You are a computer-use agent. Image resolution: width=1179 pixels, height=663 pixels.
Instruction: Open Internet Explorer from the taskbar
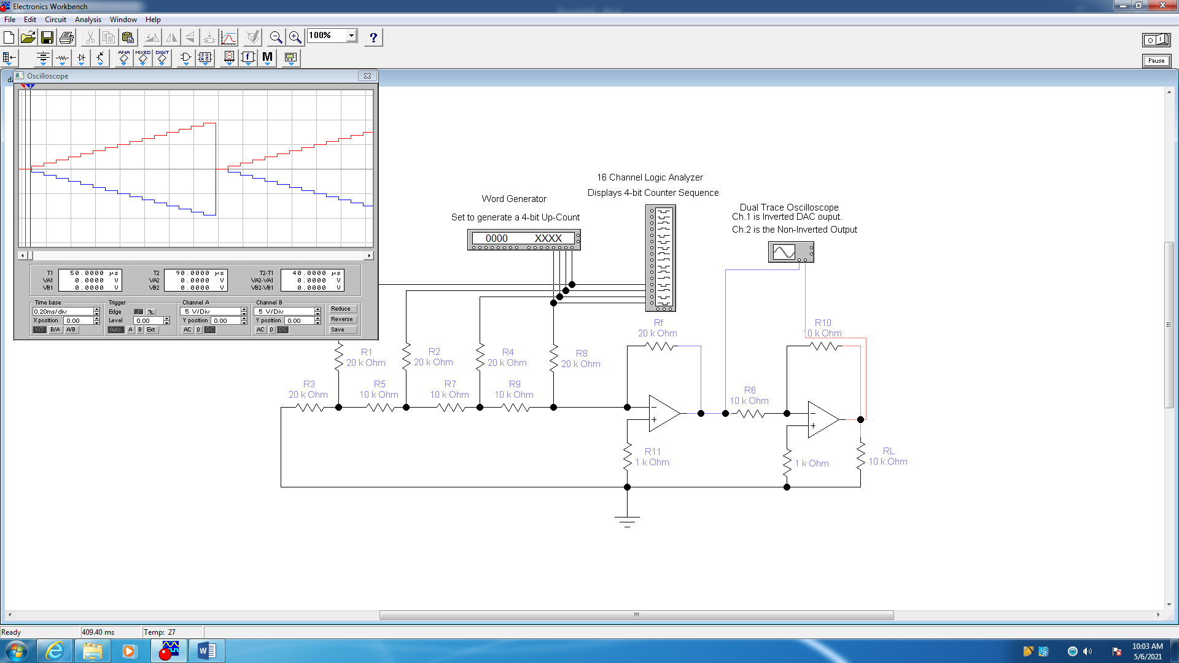click(x=55, y=651)
